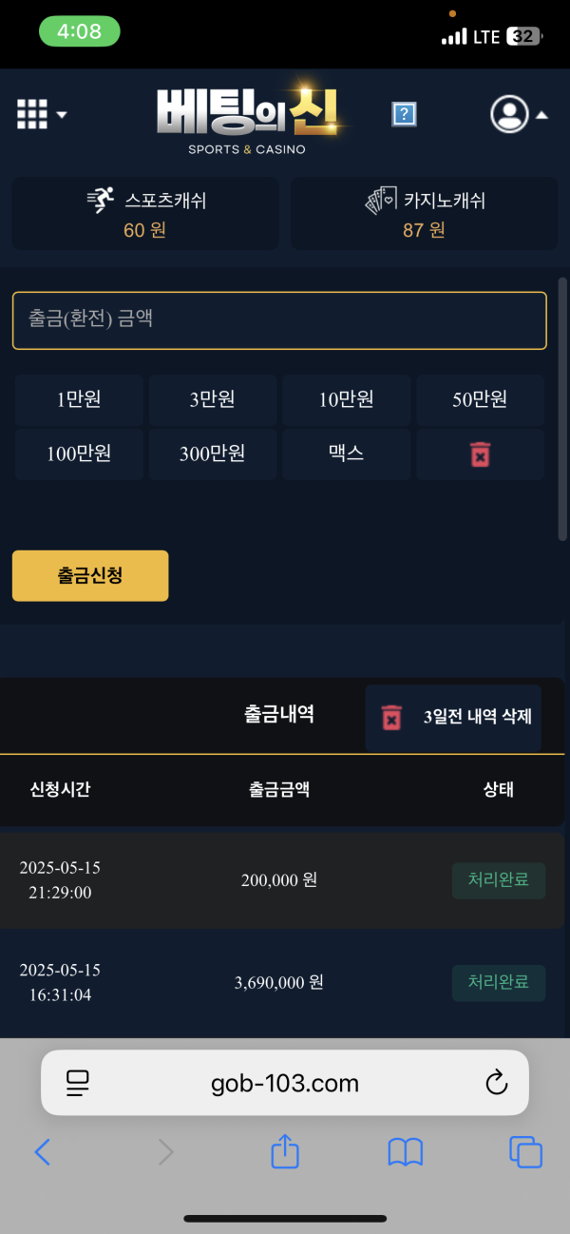Show Safari open tabs overview
570x1234 pixels.
pos(525,1152)
